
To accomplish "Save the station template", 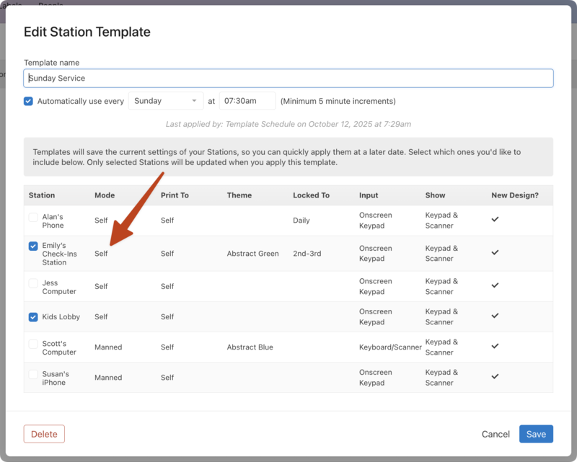I will pos(536,434).
